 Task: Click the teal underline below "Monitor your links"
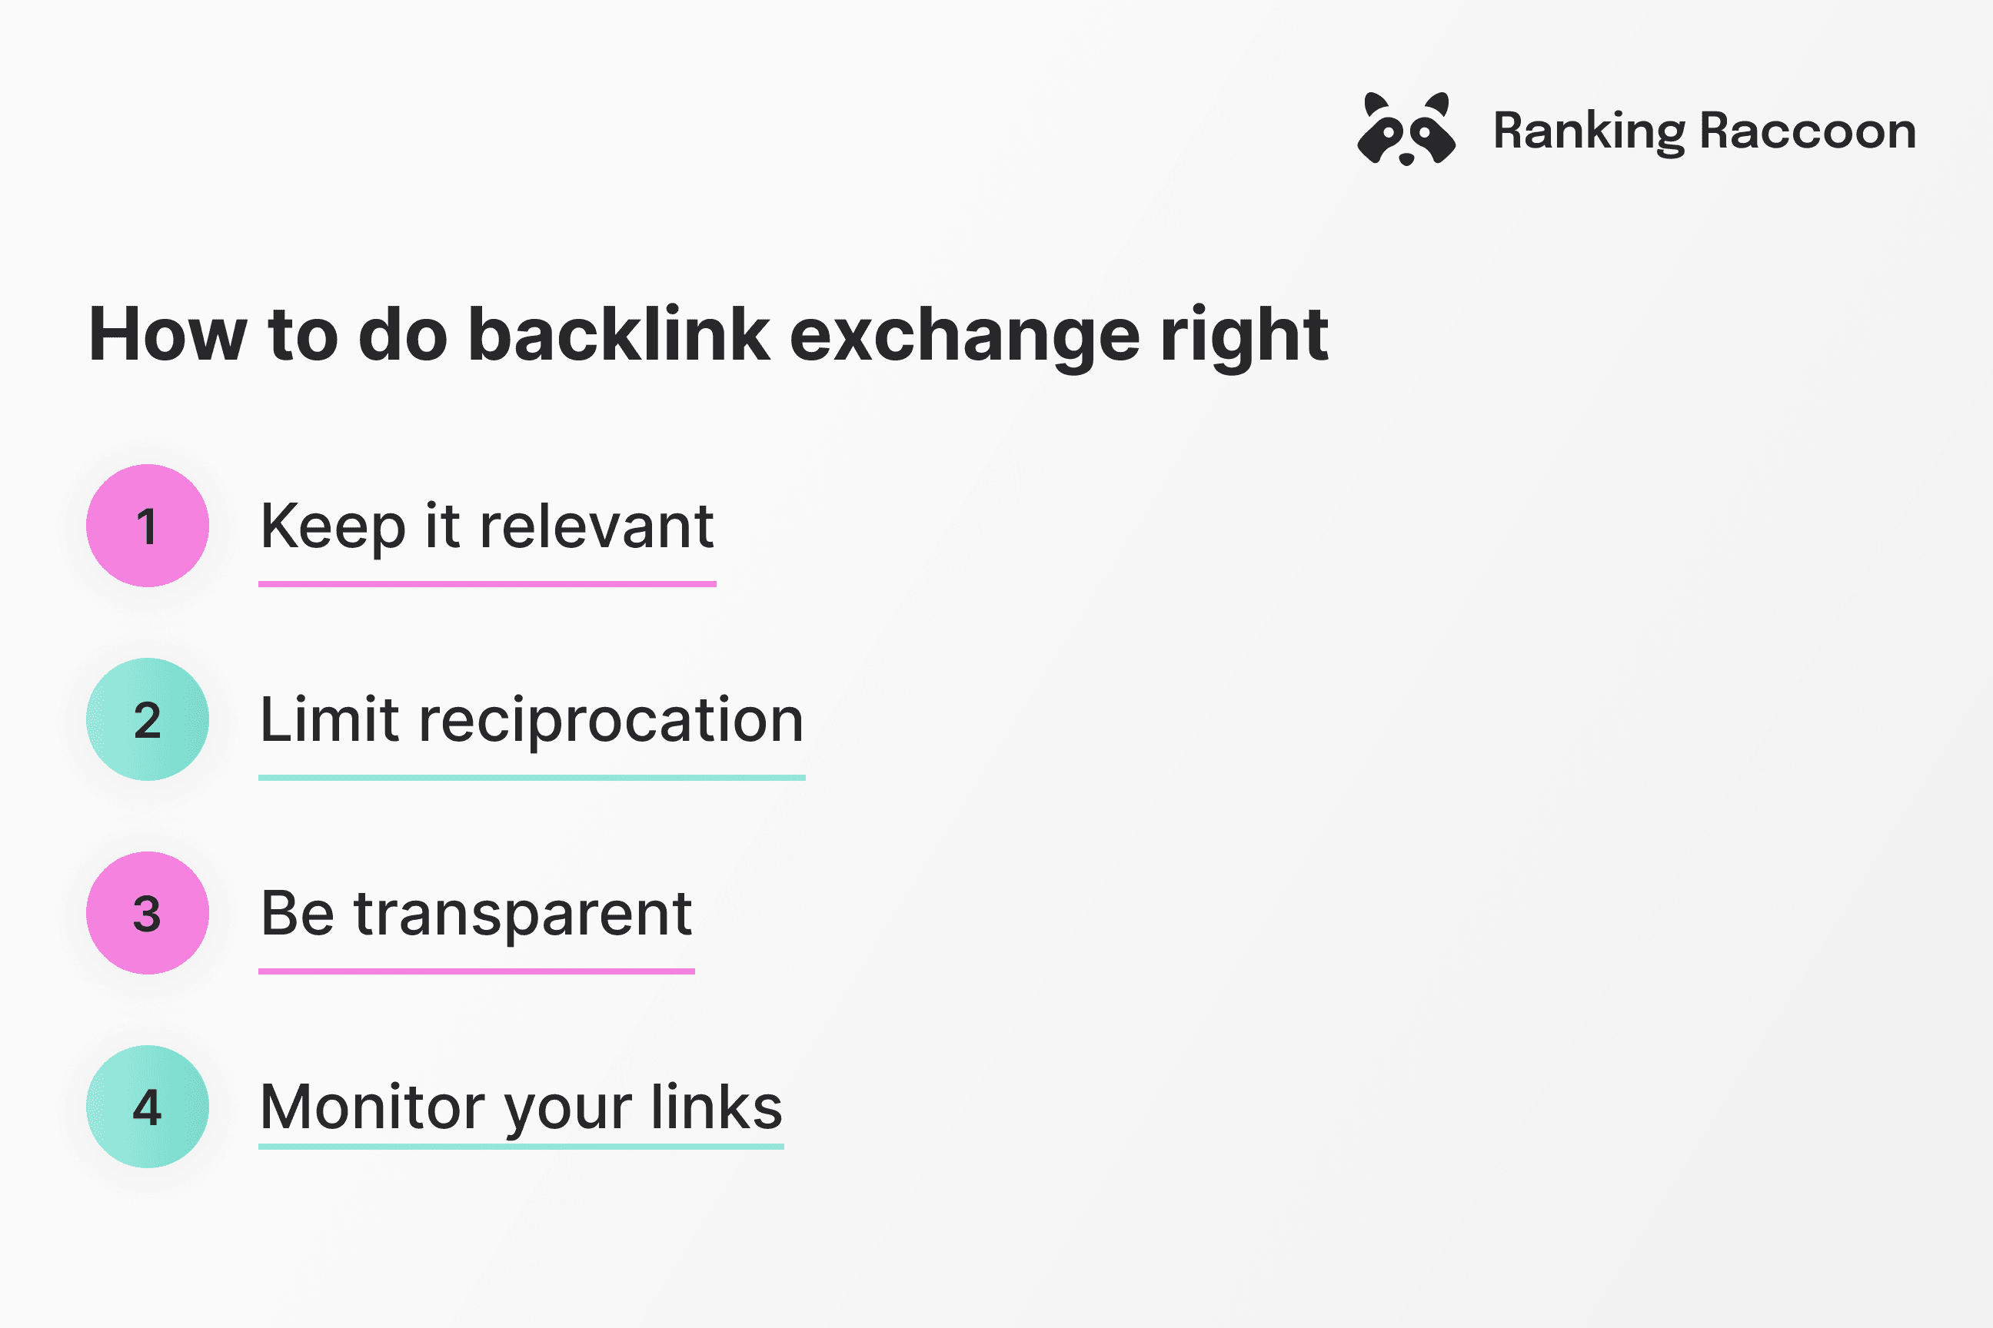(521, 1147)
